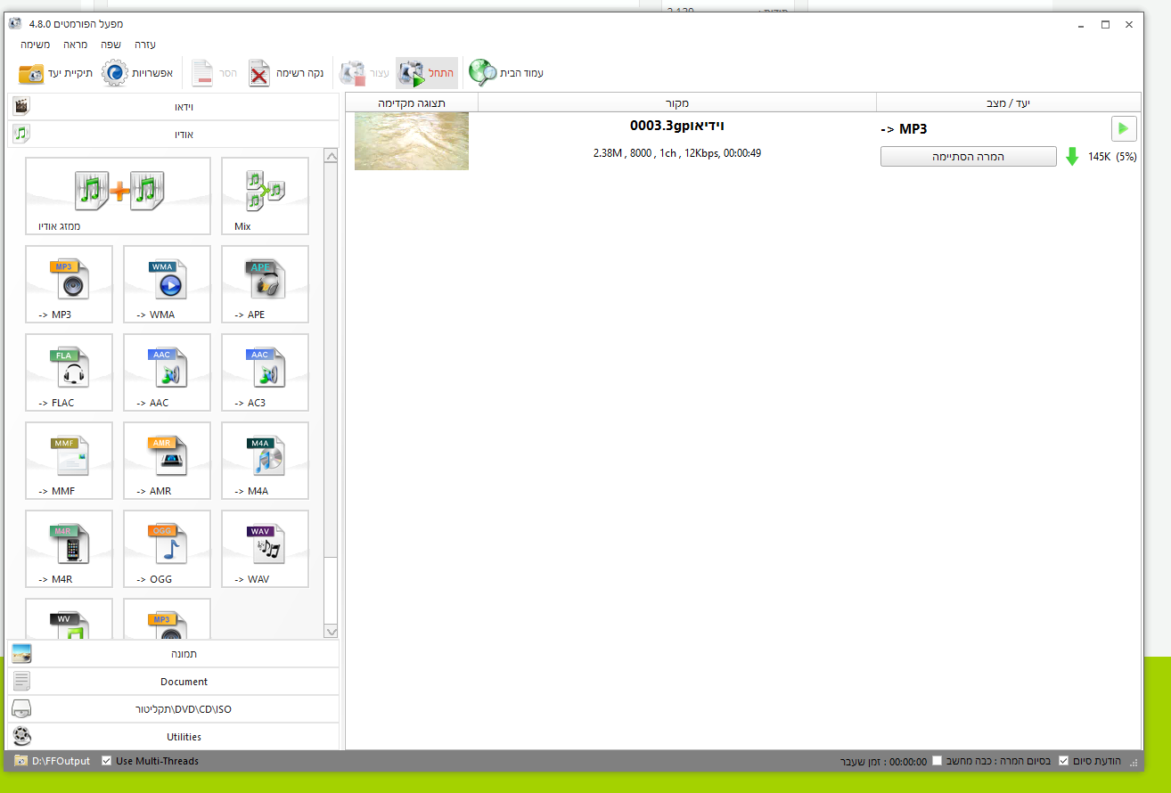Expand the picture (תמונה) category

coord(174,654)
